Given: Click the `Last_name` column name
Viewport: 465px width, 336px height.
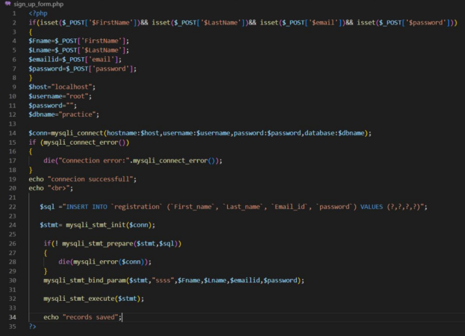Looking at the screenshot, I should (x=243, y=207).
